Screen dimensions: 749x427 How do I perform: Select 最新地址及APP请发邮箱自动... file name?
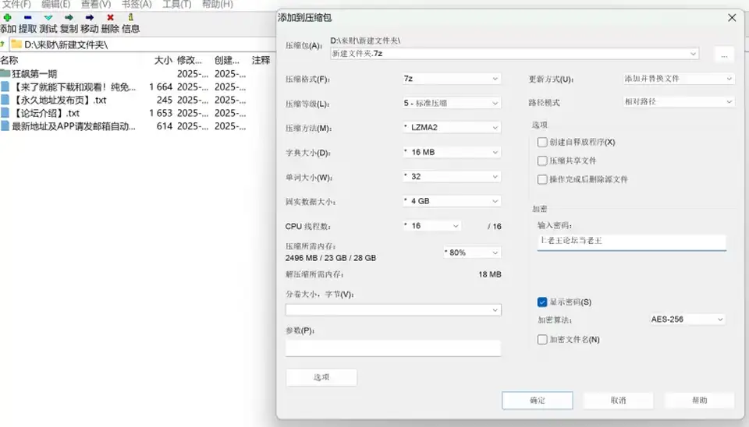[73, 126]
